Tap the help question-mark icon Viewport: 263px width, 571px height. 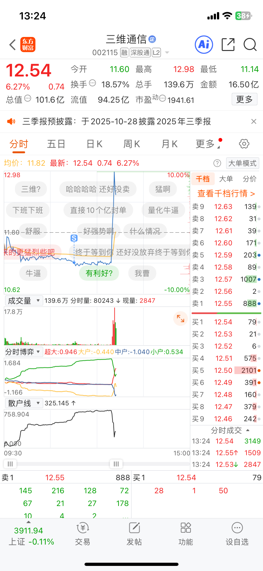point(217,163)
